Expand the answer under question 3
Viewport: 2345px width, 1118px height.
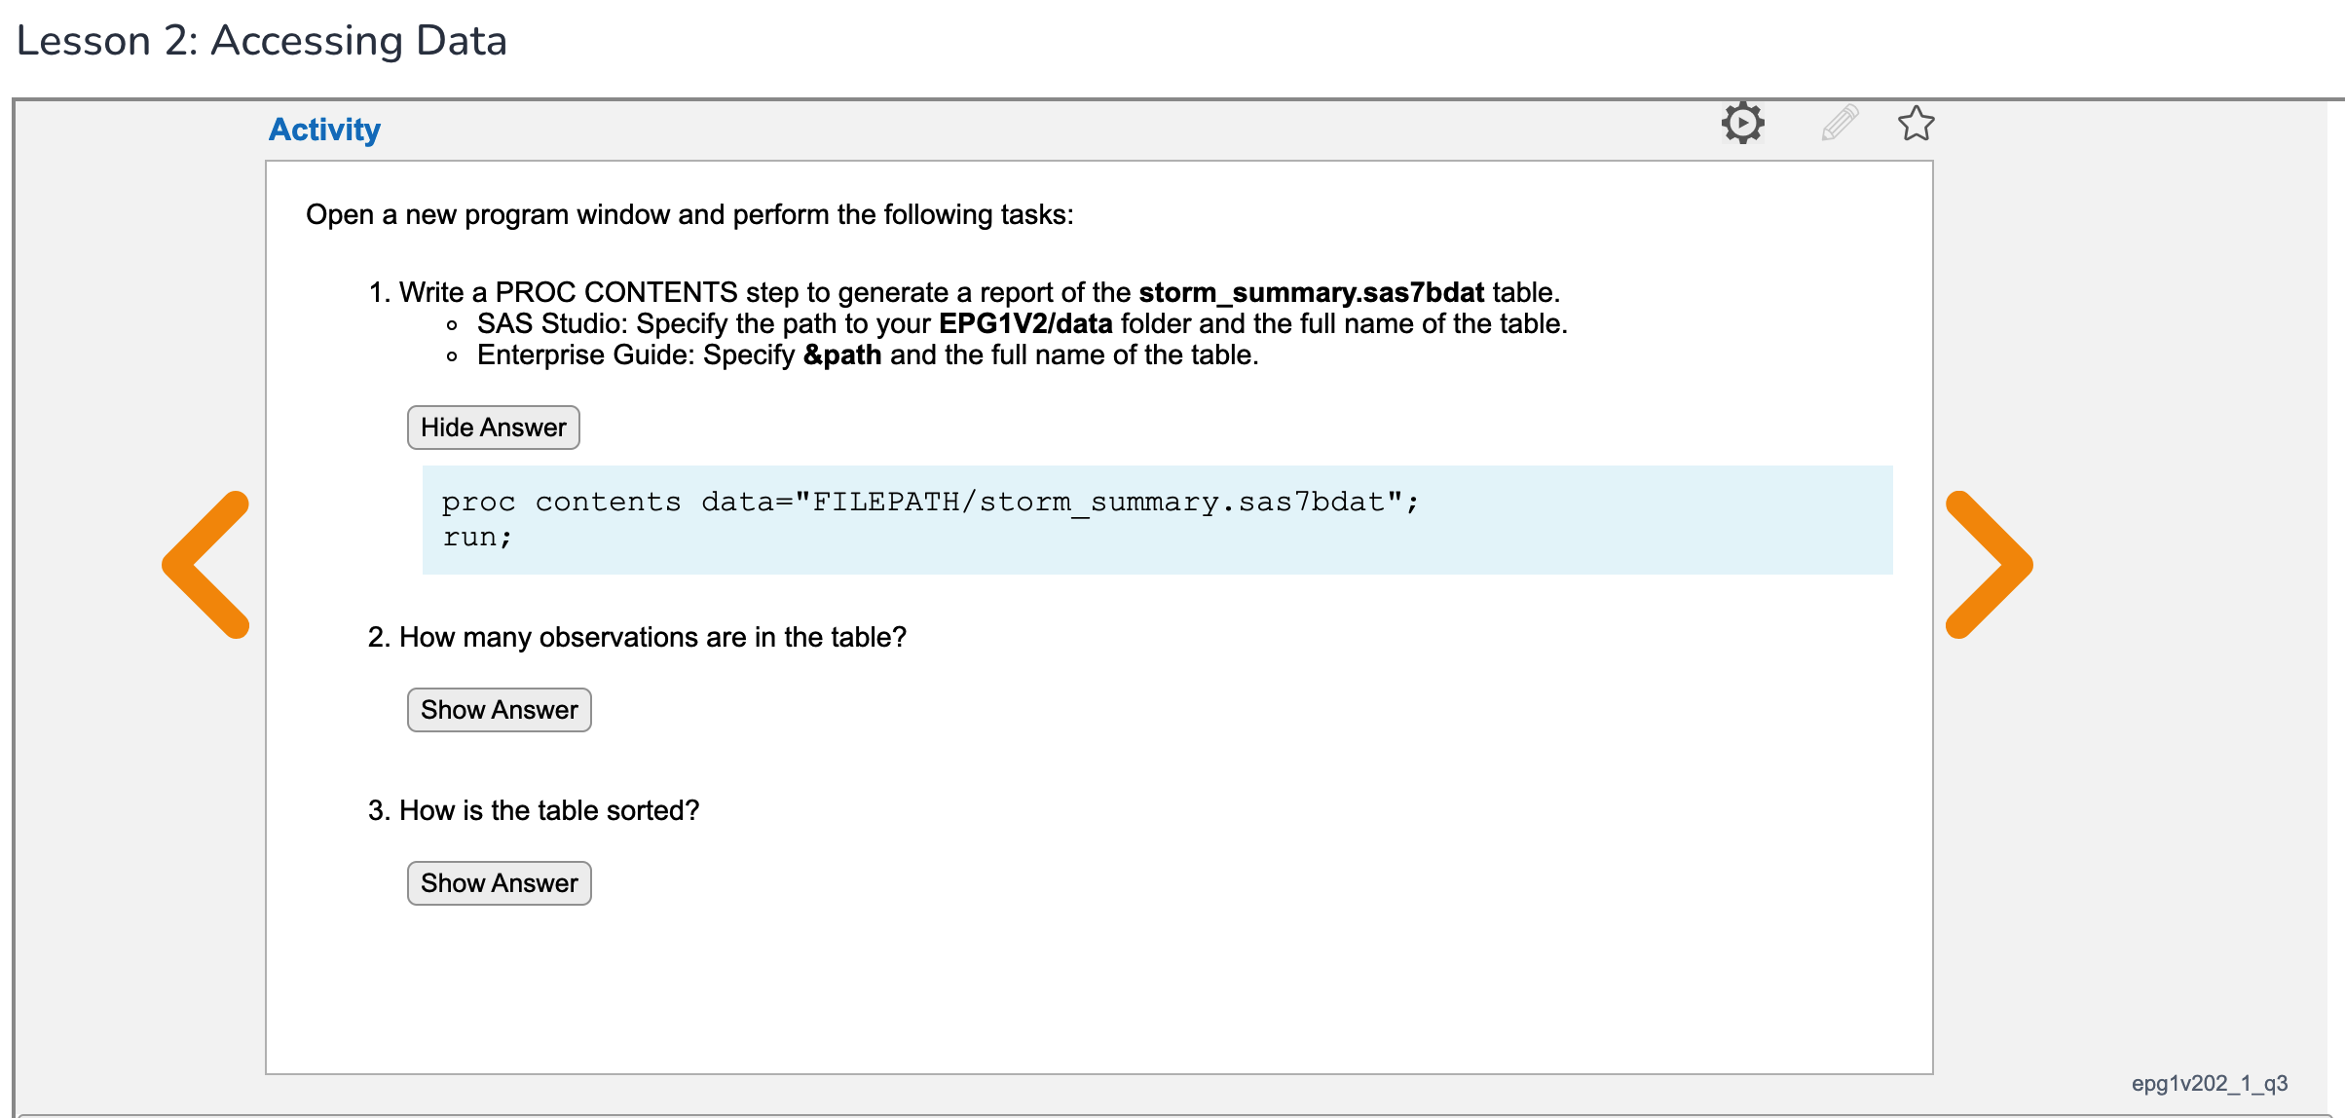coord(499,882)
